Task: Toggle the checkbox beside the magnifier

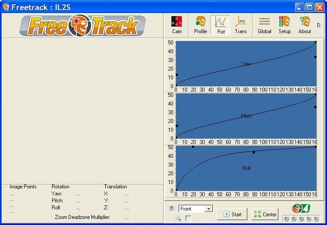Action: click(x=188, y=218)
